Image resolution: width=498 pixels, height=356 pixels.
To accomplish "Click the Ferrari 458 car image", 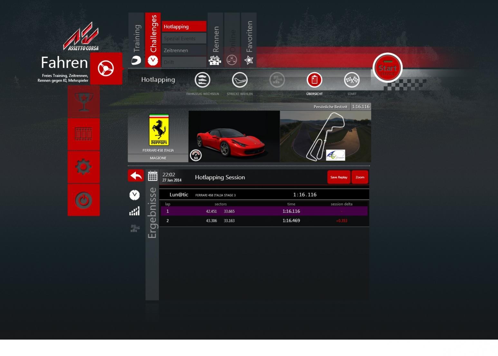I will point(234,136).
